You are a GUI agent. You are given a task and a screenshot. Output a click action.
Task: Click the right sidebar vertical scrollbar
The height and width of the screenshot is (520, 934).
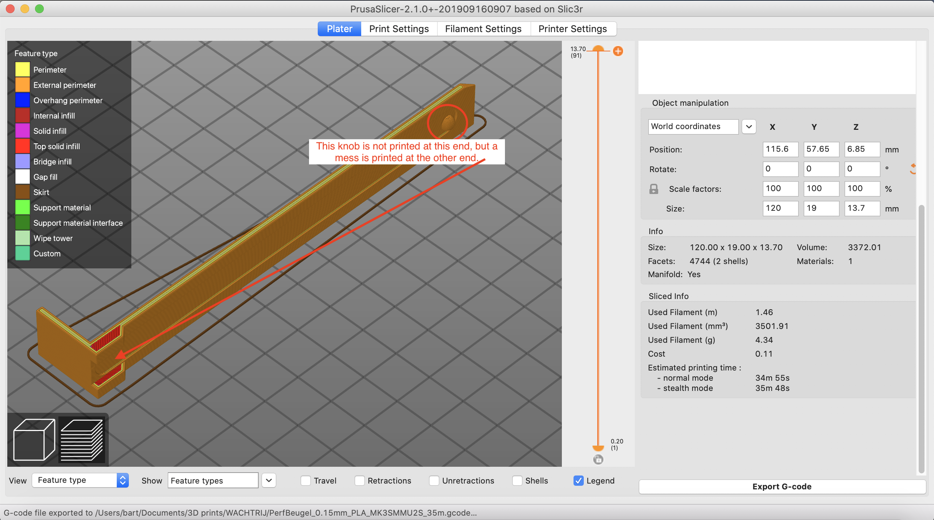click(x=921, y=339)
